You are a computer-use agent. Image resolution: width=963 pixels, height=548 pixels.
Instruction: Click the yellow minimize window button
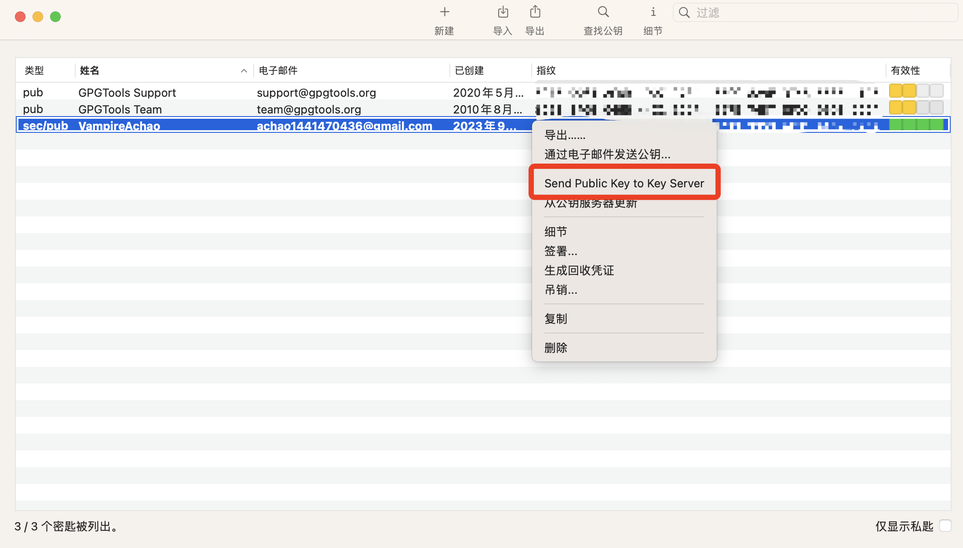click(x=38, y=17)
